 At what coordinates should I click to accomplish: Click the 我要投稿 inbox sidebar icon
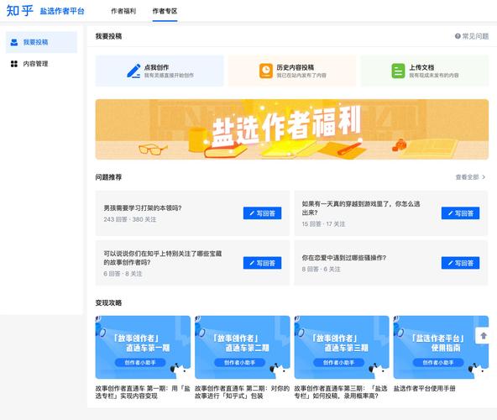tap(14, 42)
